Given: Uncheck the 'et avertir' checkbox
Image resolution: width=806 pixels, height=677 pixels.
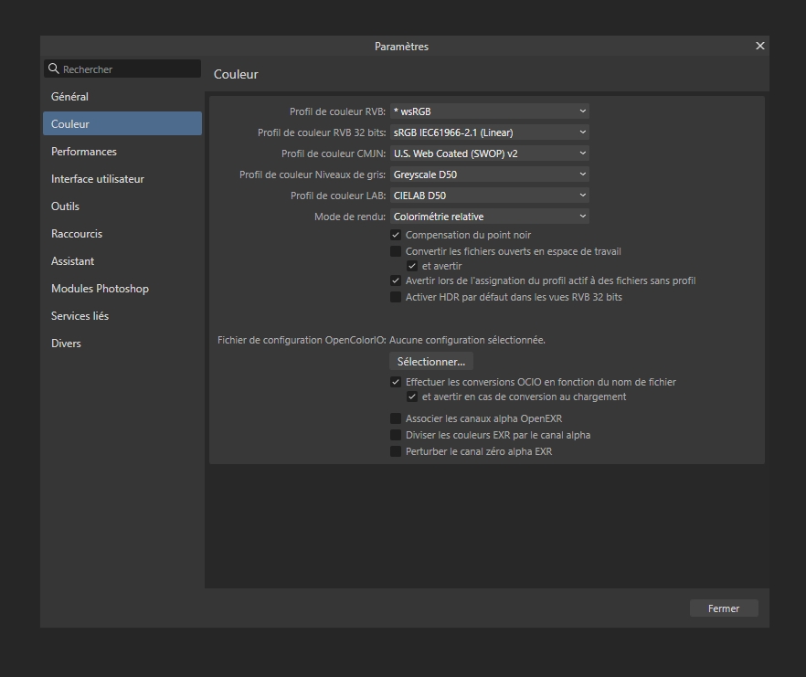Looking at the screenshot, I should (x=412, y=266).
